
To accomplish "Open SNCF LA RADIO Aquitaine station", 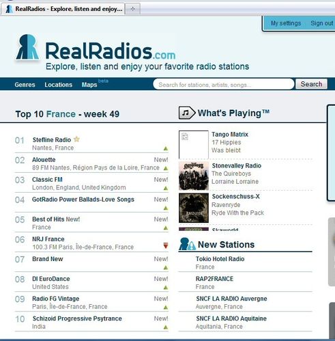I will pyautogui.click(x=231, y=318).
